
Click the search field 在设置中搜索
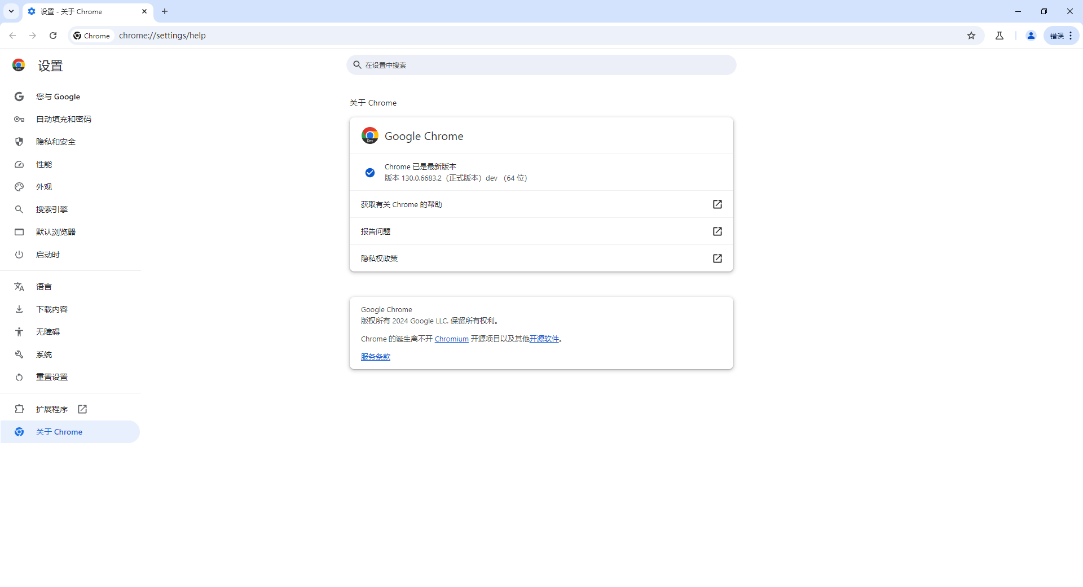pos(541,65)
